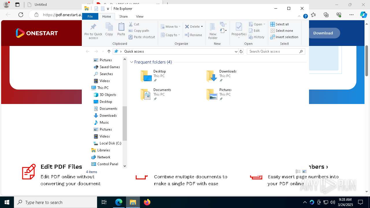Image resolution: width=370 pixels, height=208 pixels.
Task: Click Select none
Action: point(282,31)
